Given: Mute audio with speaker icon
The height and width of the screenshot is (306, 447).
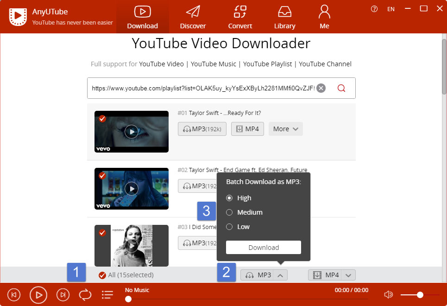Looking at the screenshot, I should (388, 294).
